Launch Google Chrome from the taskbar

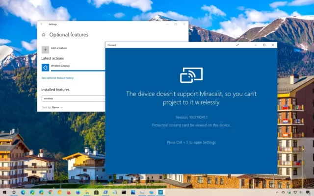coord(51,193)
